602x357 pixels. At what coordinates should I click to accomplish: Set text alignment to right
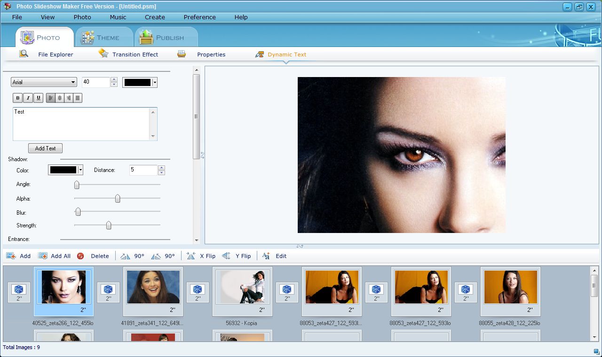pos(69,98)
